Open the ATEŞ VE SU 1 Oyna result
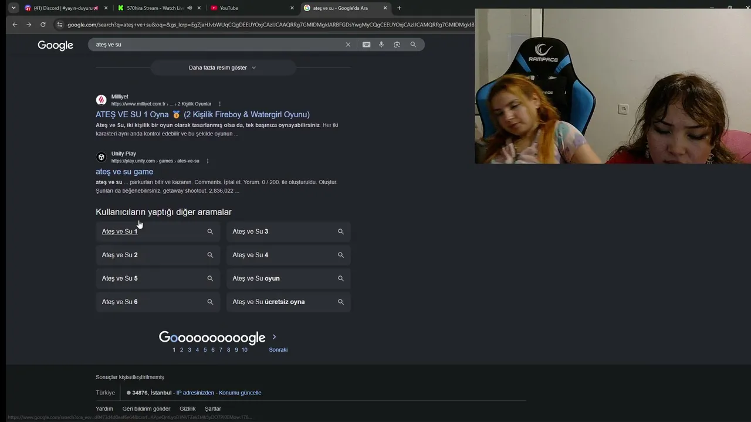751x422 pixels. 202,114
